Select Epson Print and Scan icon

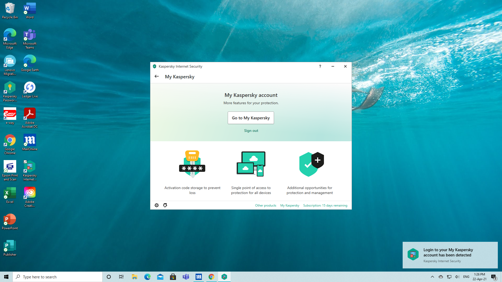click(10, 171)
